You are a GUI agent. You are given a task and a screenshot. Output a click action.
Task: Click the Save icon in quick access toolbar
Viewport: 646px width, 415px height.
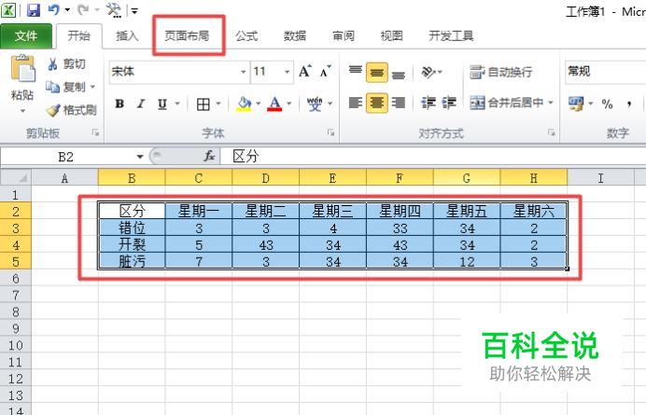(x=34, y=10)
